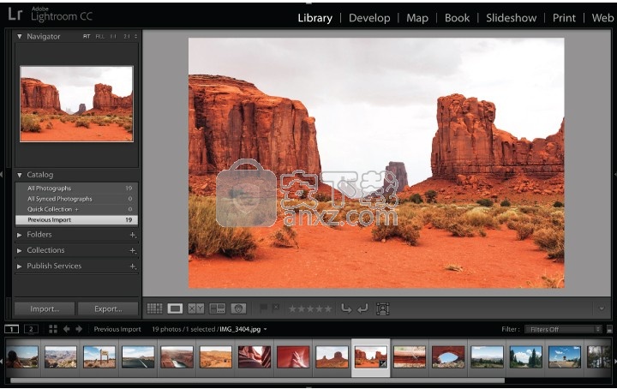Switch to the Slideshow module
617x389 pixels.
(511, 18)
